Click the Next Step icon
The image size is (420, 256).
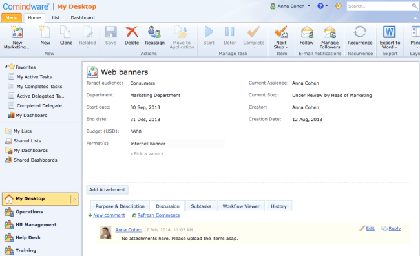[281, 32]
